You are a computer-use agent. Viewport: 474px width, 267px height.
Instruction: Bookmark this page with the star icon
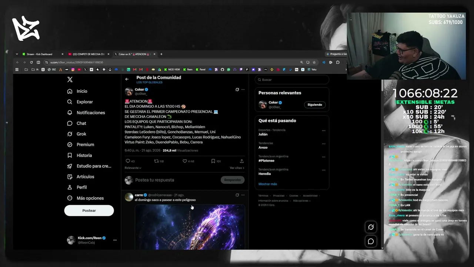coord(314,62)
